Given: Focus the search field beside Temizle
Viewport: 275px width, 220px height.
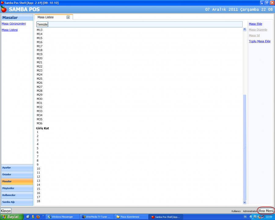Looking at the screenshot, I should [x=145, y=24].
